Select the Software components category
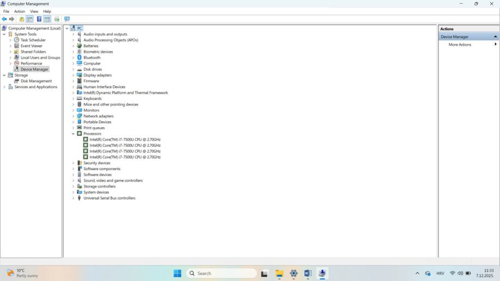This screenshot has width=500, height=281. pyautogui.click(x=102, y=169)
